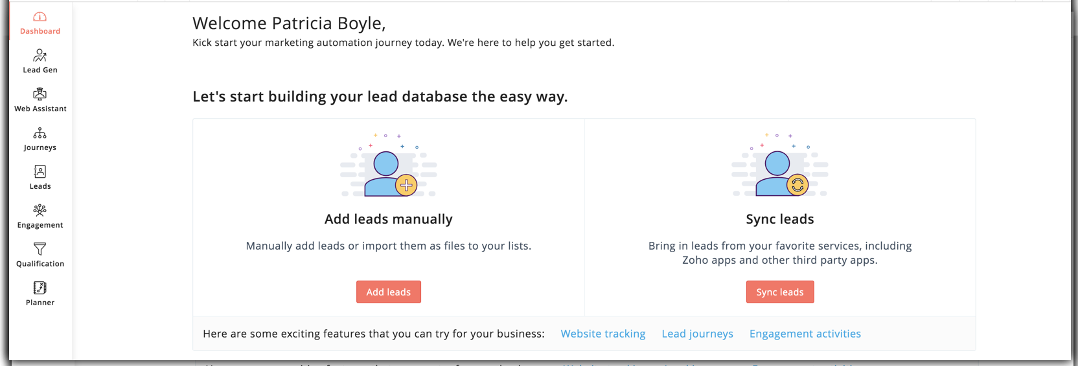Select the Dashboard menu label
The image size is (1078, 366).
pyautogui.click(x=40, y=31)
